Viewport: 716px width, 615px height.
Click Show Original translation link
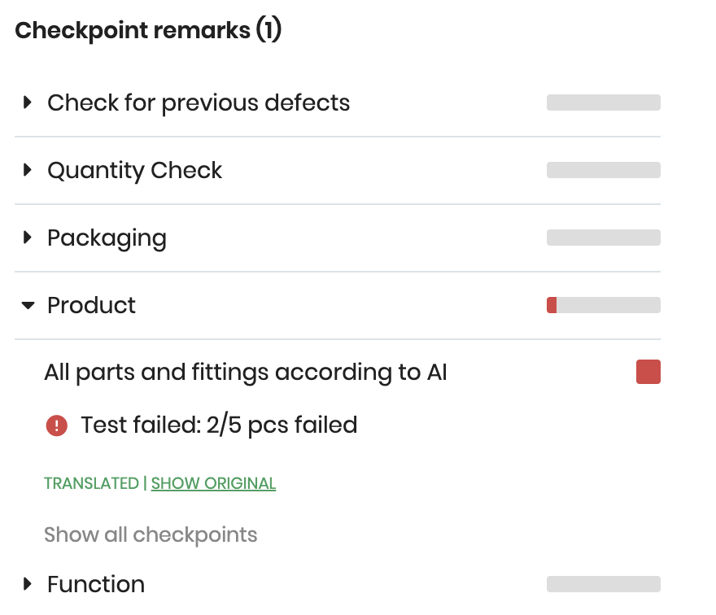click(x=213, y=483)
